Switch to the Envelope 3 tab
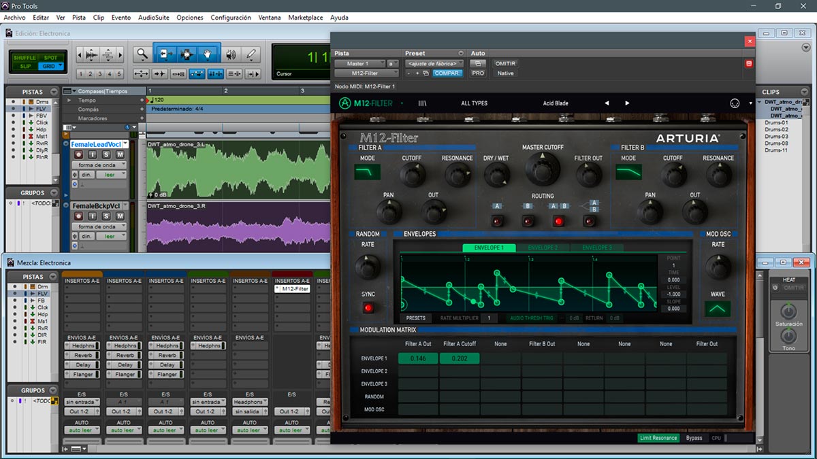This screenshot has height=459, width=817. click(596, 248)
